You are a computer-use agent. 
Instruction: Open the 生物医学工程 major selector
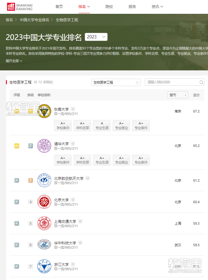(116, 82)
